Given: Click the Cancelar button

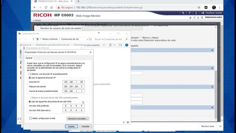Looking at the screenshot, I should pyautogui.click(x=86, y=126).
